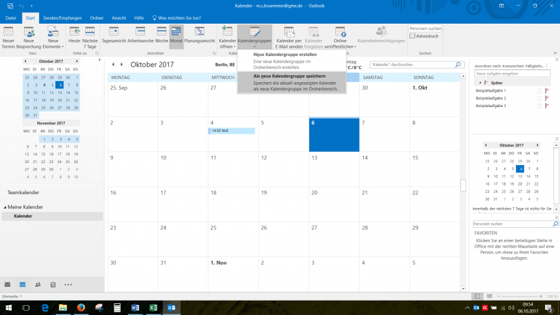Open the Adressbuch
The height and width of the screenshot is (315, 560).
424,36
